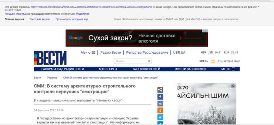Share article on Twitter

tap(160, 117)
